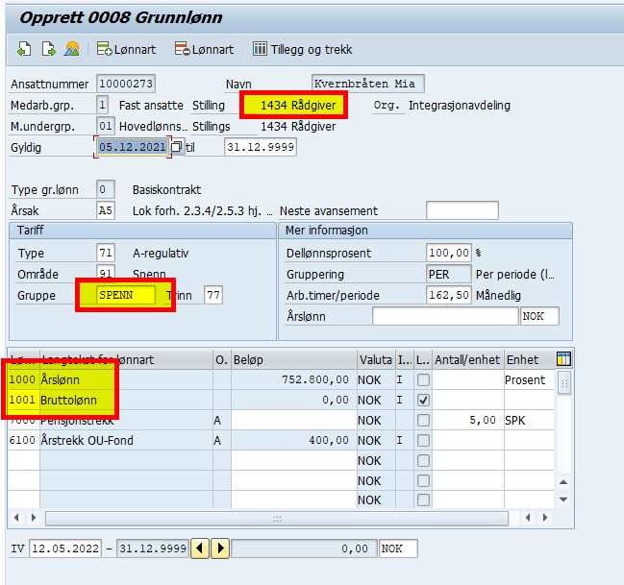Click the tariff Type field 71

pyautogui.click(x=106, y=253)
